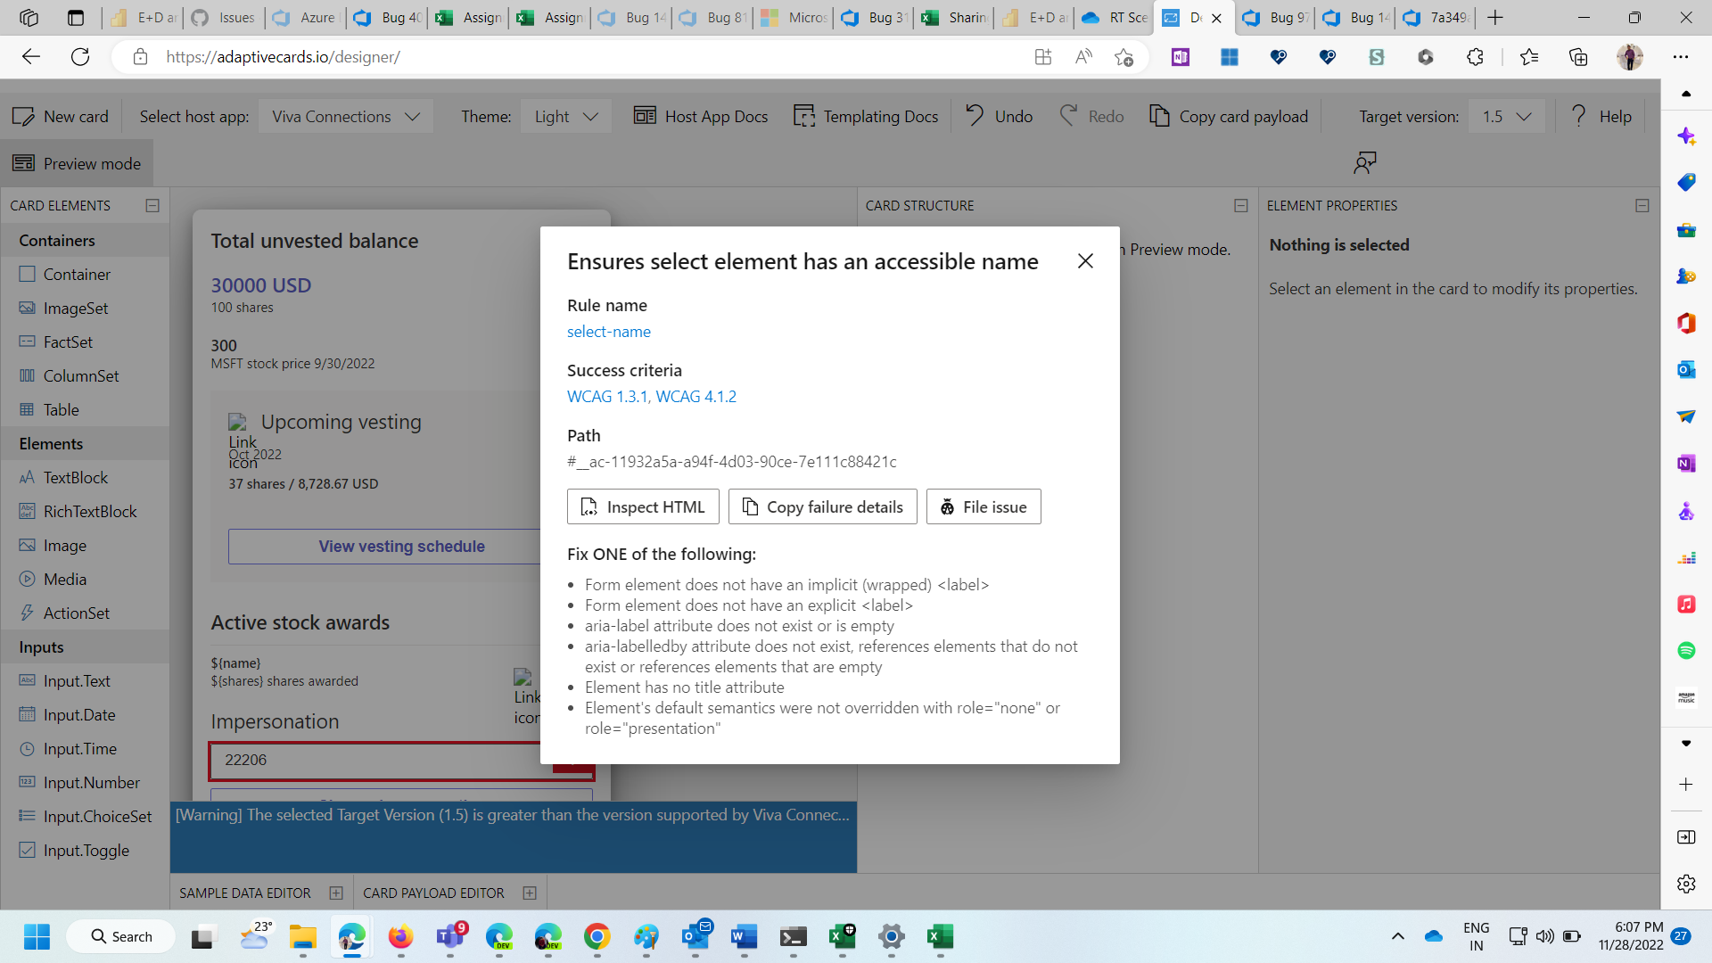Select the ActionSet element

point(74,613)
